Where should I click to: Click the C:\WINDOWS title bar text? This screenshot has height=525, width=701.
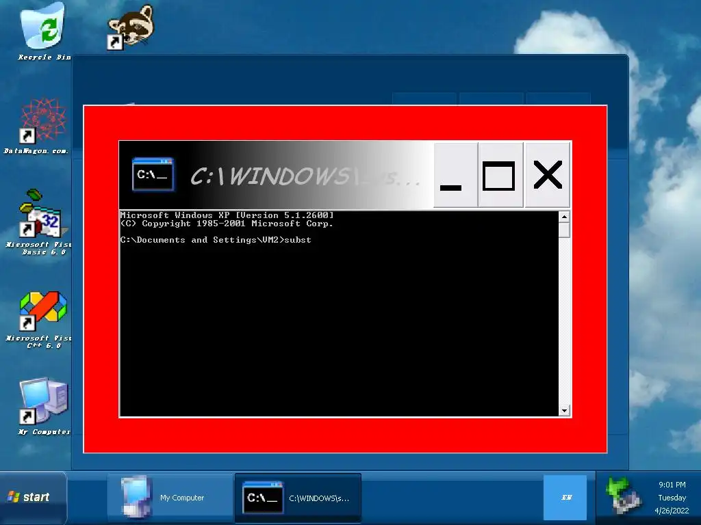click(x=305, y=176)
